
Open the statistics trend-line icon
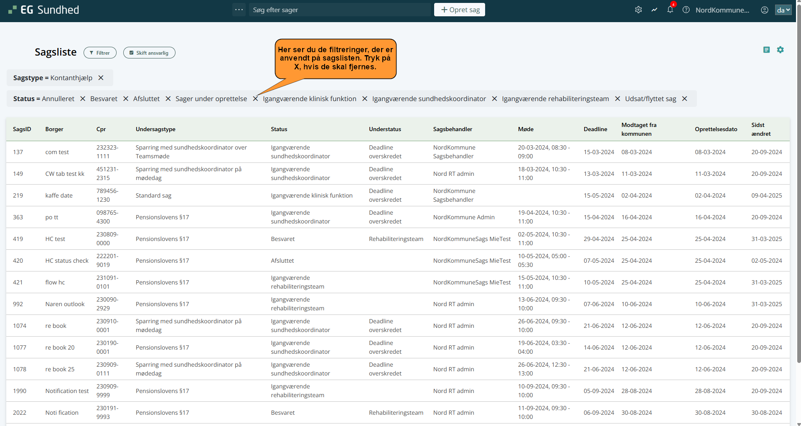point(654,10)
